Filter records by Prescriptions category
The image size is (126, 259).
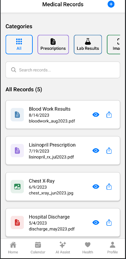tap(53, 44)
